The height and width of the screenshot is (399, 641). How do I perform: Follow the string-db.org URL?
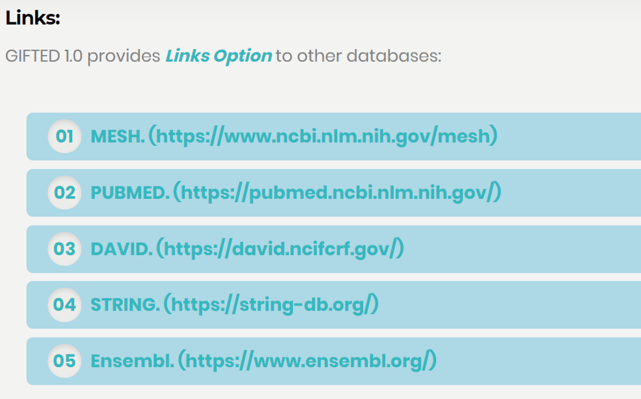pos(271,304)
